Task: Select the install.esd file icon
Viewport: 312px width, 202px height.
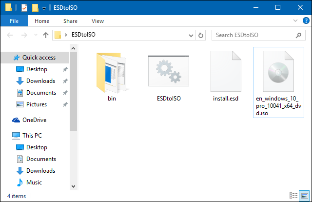Action: click(x=226, y=71)
